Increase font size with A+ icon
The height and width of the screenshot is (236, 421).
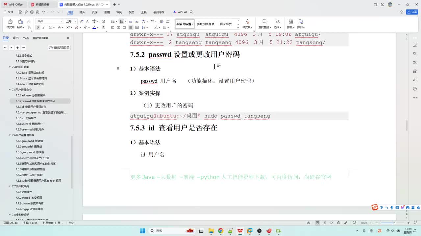tap(82, 21)
